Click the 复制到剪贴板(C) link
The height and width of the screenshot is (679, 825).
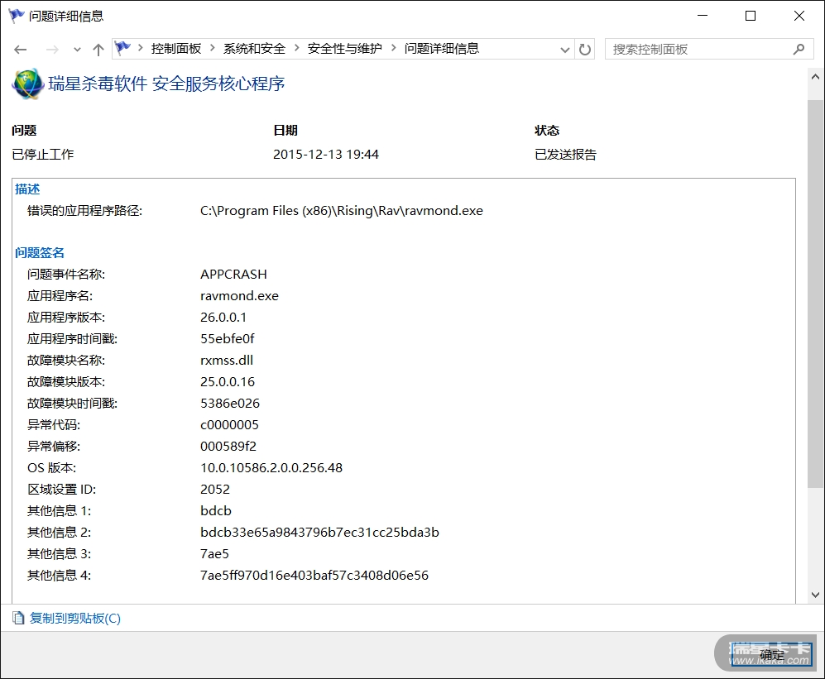pyautogui.click(x=75, y=618)
